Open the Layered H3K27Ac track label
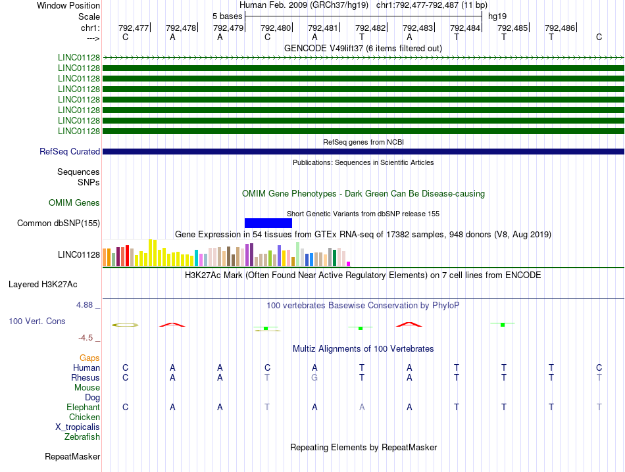This screenshot has height=472, width=625. [43, 285]
